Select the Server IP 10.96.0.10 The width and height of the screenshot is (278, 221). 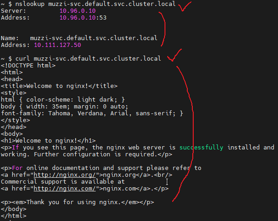(x=77, y=11)
